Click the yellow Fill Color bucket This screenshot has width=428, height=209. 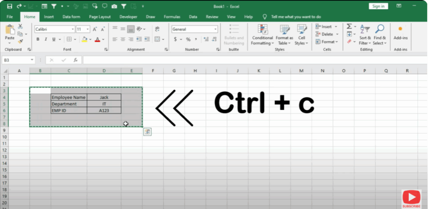pos(84,40)
